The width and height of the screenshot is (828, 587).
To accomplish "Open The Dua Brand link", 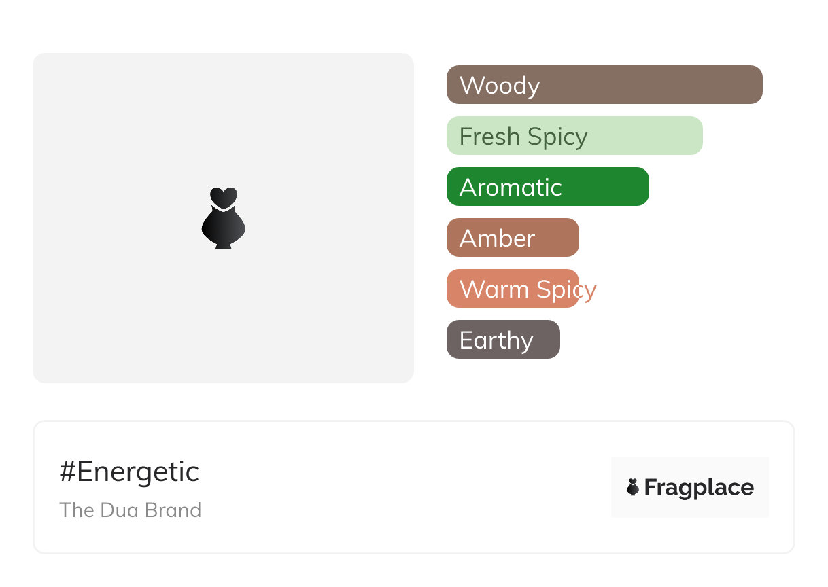I will 131,510.
